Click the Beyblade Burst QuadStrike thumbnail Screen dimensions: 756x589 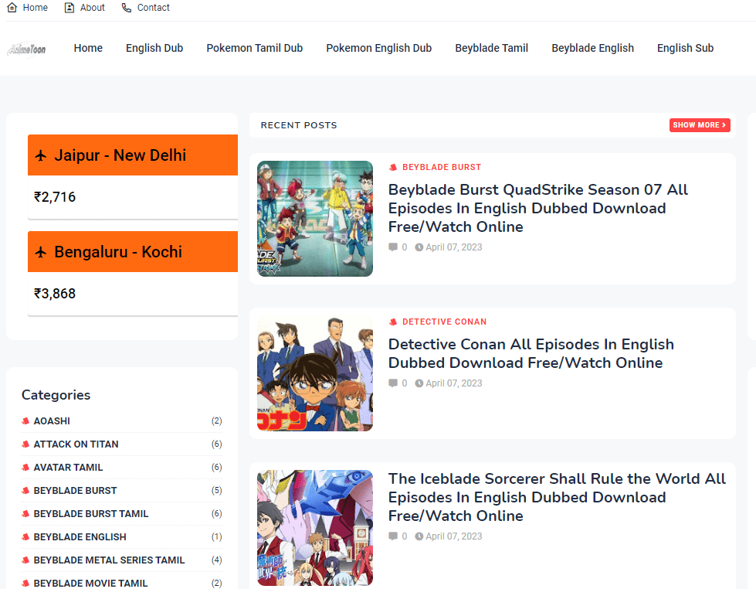(315, 219)
